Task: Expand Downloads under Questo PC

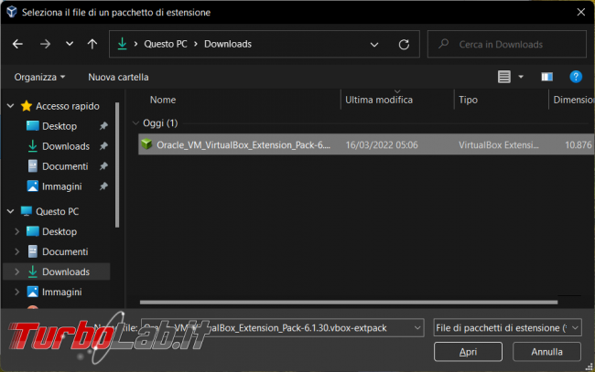Action: 16,271
